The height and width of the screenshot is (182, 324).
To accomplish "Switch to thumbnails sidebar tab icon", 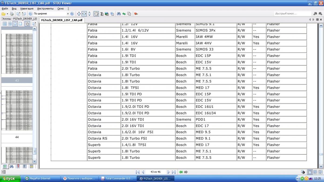I will coord(5,167).
